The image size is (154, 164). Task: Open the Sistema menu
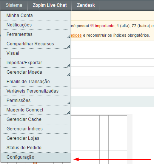14,5
